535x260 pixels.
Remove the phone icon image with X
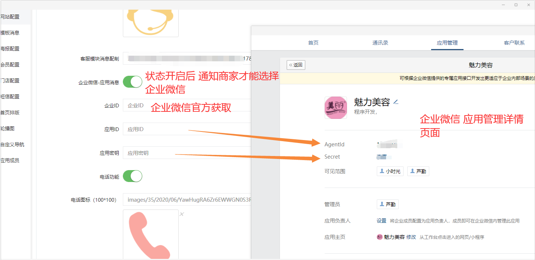click(182, 214)
